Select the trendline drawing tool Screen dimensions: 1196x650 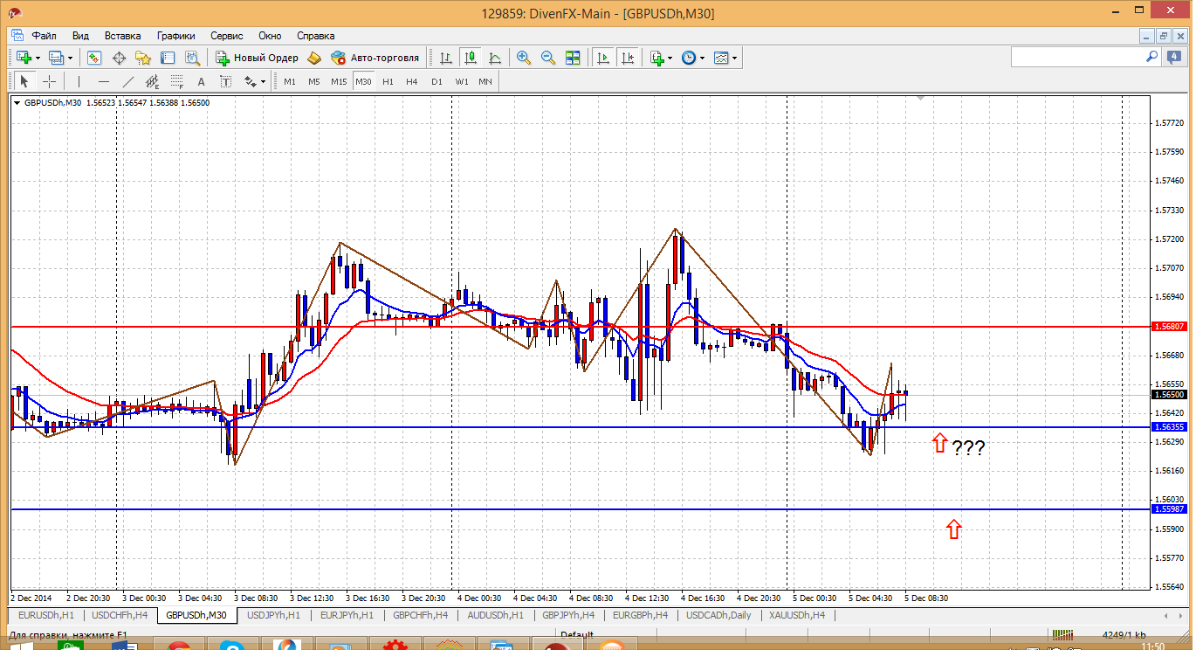(x=128, y=81)
